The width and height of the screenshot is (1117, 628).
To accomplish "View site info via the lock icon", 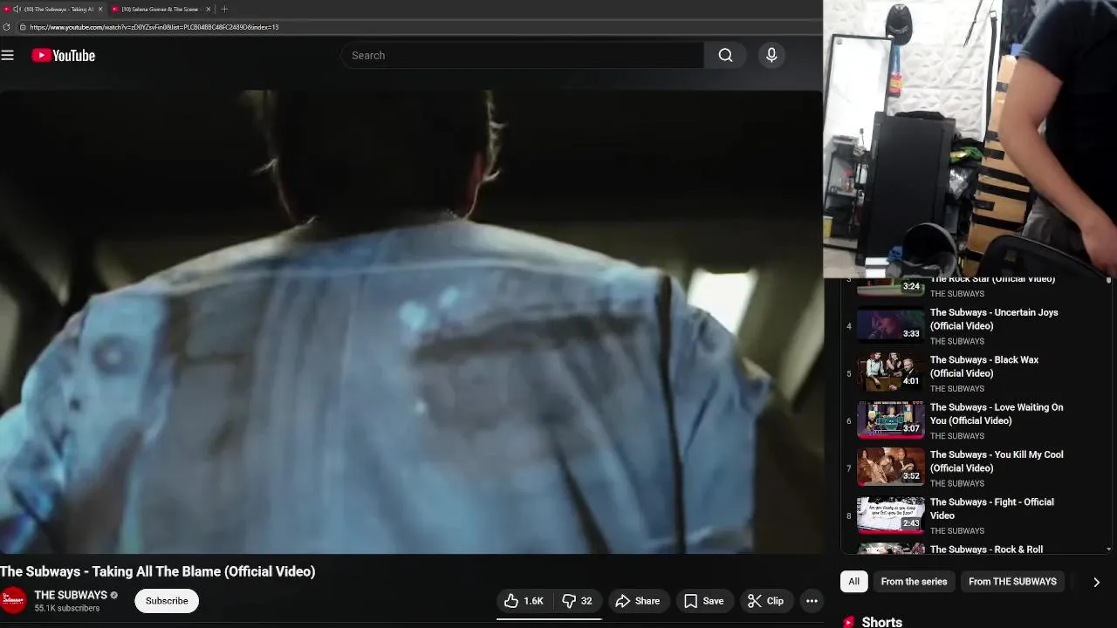I will 23,27.
